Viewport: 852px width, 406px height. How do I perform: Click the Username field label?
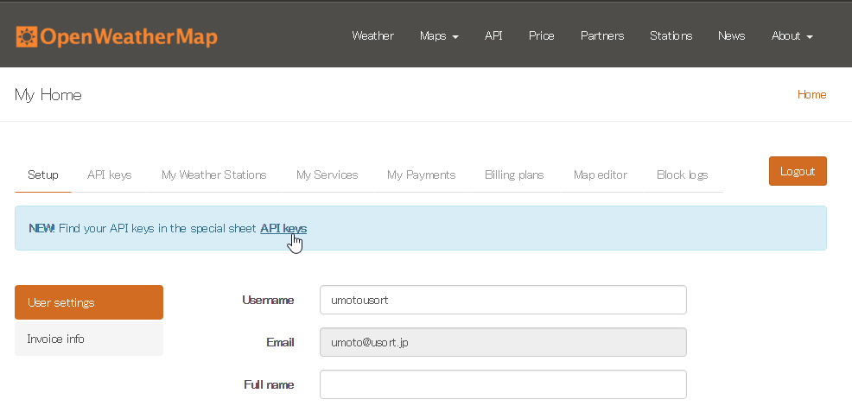[268, 300]
